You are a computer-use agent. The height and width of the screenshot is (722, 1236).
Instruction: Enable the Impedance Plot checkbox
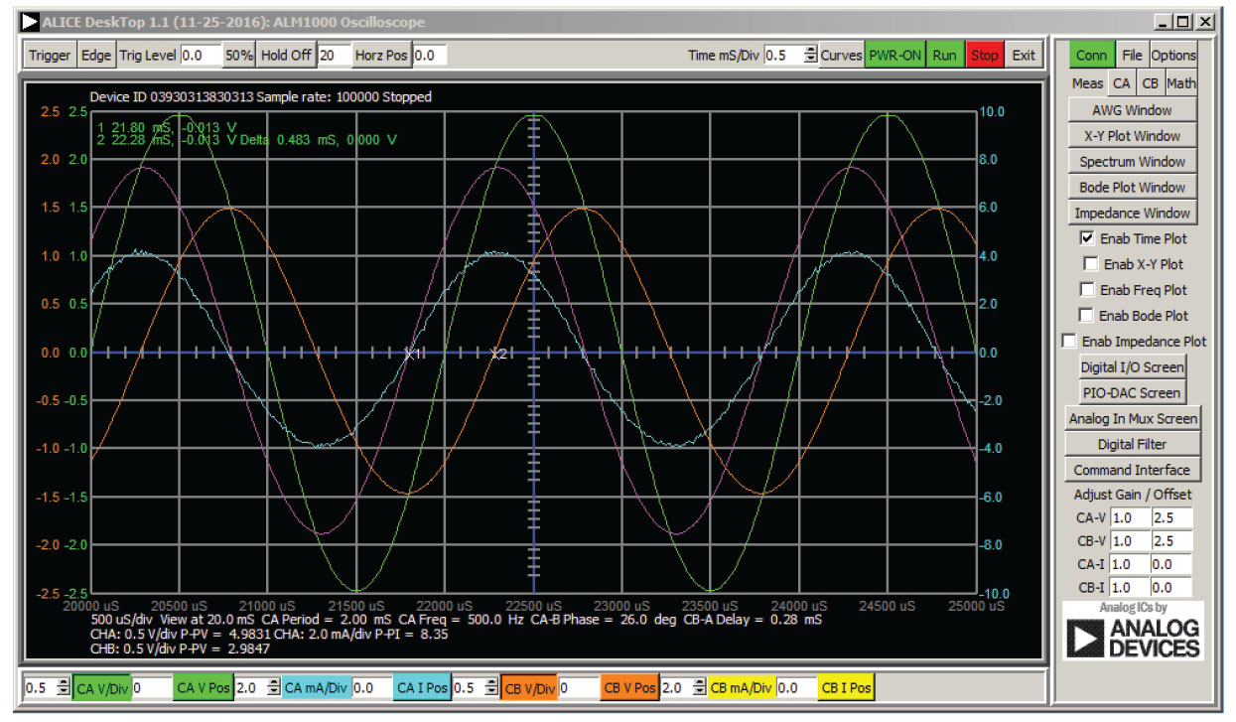[x=1069, y=341]
